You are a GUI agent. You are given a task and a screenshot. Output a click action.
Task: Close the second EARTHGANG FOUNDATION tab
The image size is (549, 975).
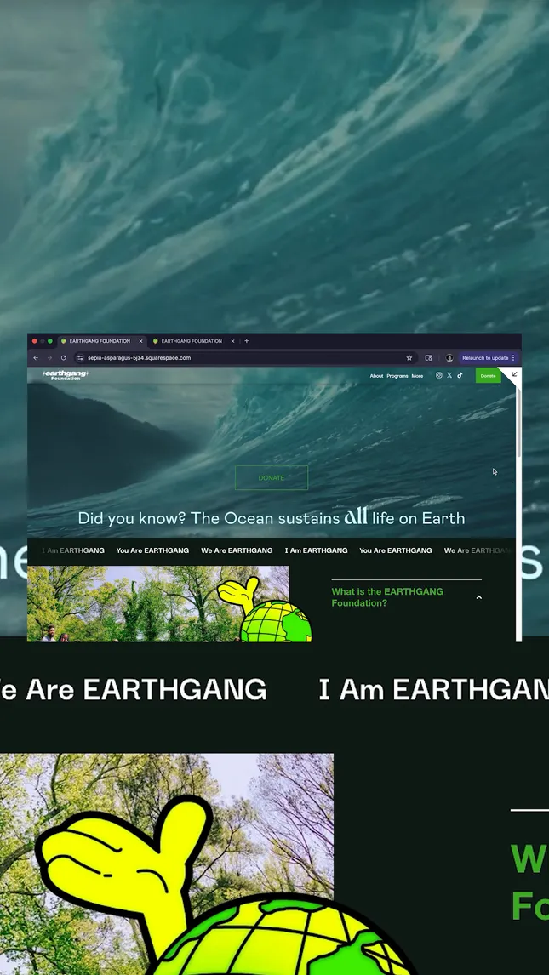[232, 341]
